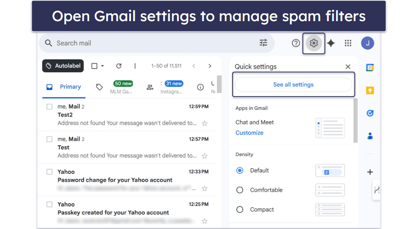Select the Test2 email checkbox
Image resolution: width=417 pixels, height=229 pixels.
(x=50, y=107)
